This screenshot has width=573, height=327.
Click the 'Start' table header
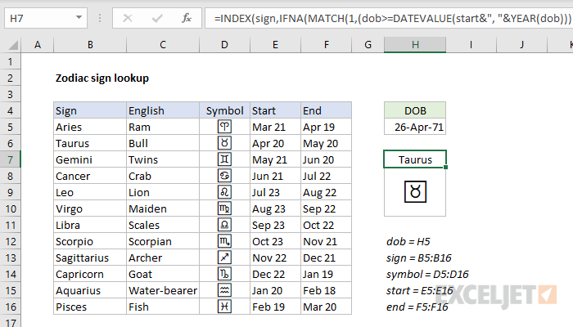(x=275, y=110)
